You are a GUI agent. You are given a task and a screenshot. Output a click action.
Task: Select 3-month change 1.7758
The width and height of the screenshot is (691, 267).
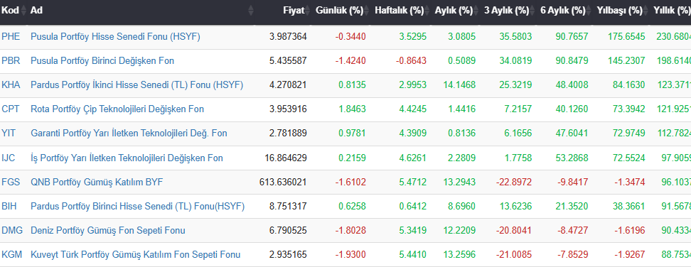[x=518, y=158]
